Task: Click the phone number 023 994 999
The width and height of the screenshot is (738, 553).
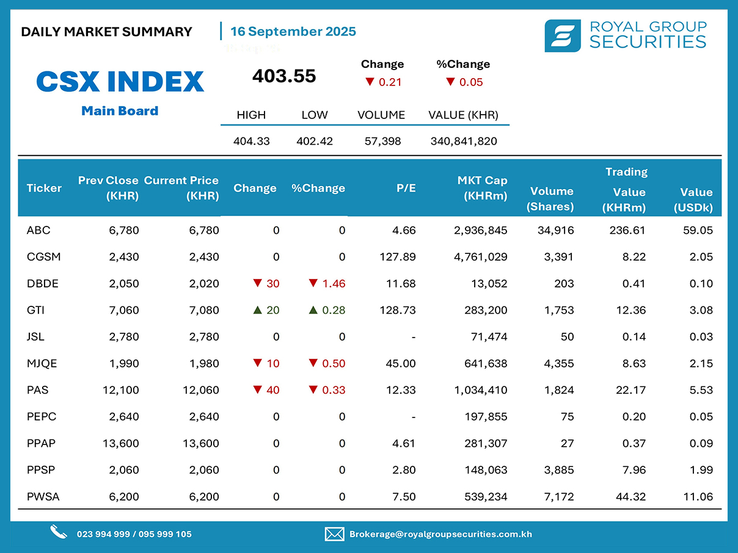Action: 103,534
